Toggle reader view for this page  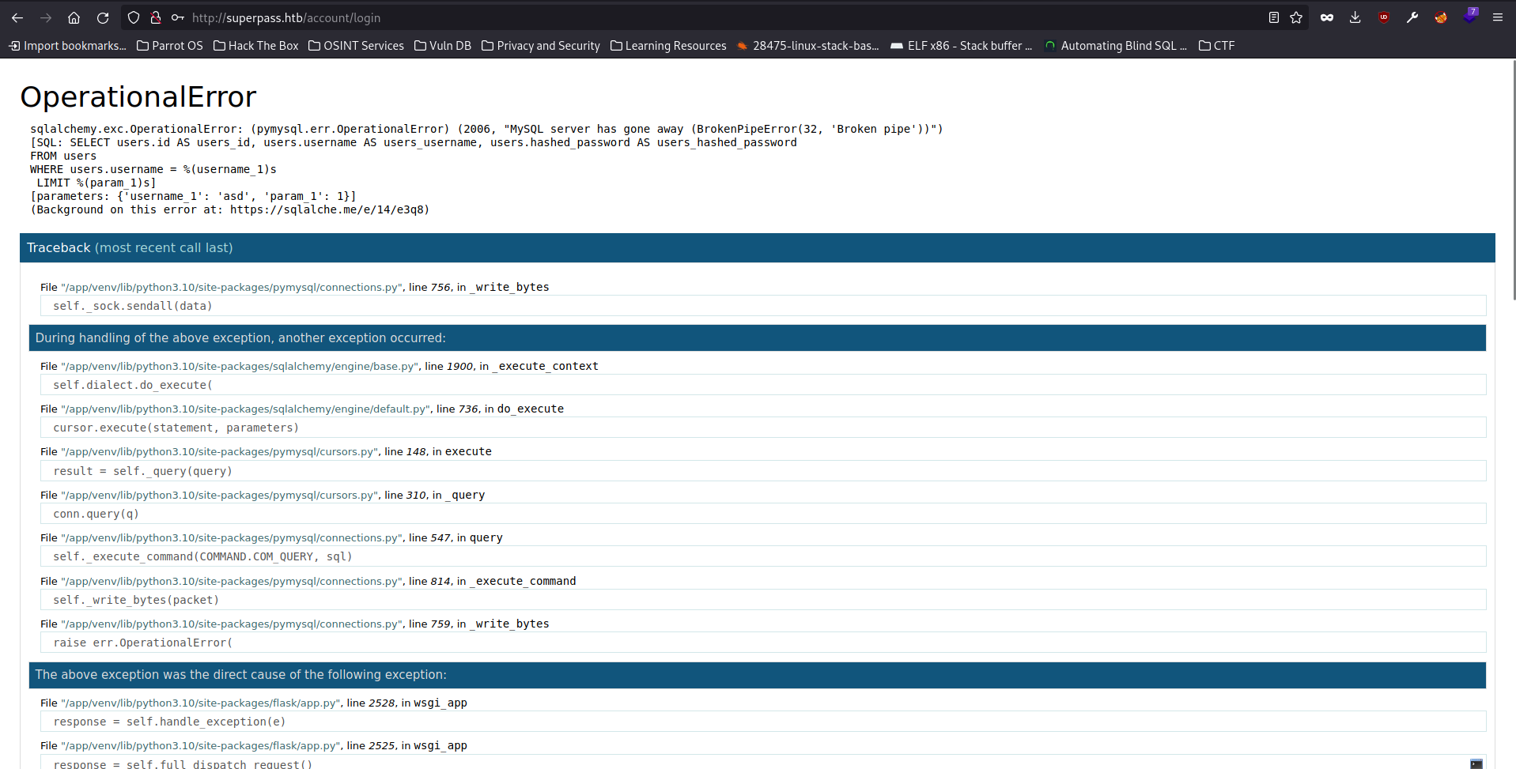point(1273,17)
